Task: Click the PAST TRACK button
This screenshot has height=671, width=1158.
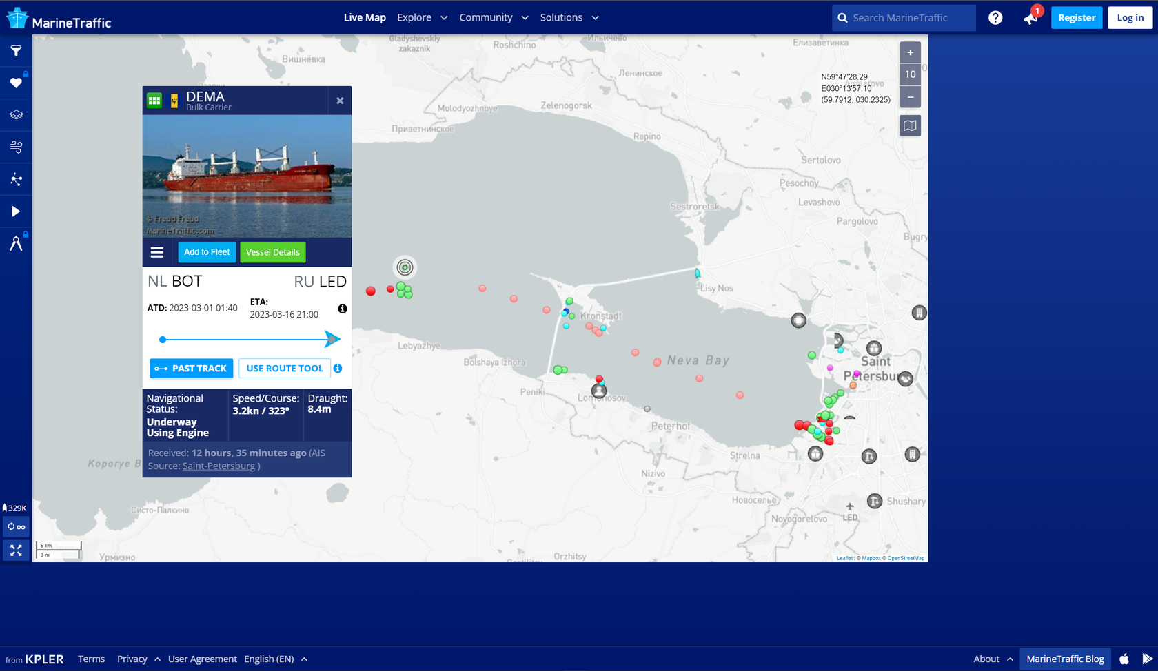Action: 192,369
